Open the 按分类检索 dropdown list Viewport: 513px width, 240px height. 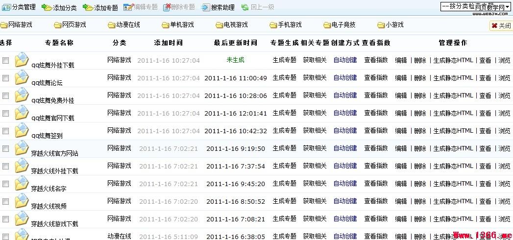(475, 6)
